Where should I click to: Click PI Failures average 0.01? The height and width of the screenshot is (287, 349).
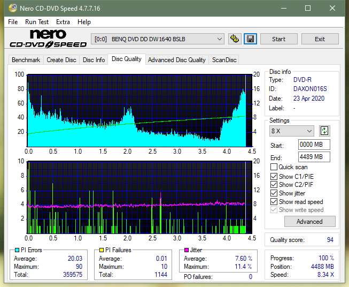[x=161, y=259]
